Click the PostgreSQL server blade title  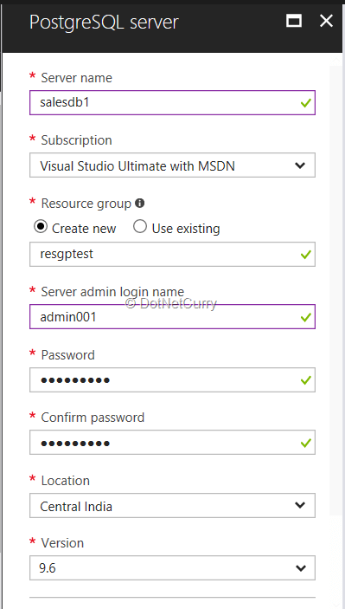(x=104, y=23)
